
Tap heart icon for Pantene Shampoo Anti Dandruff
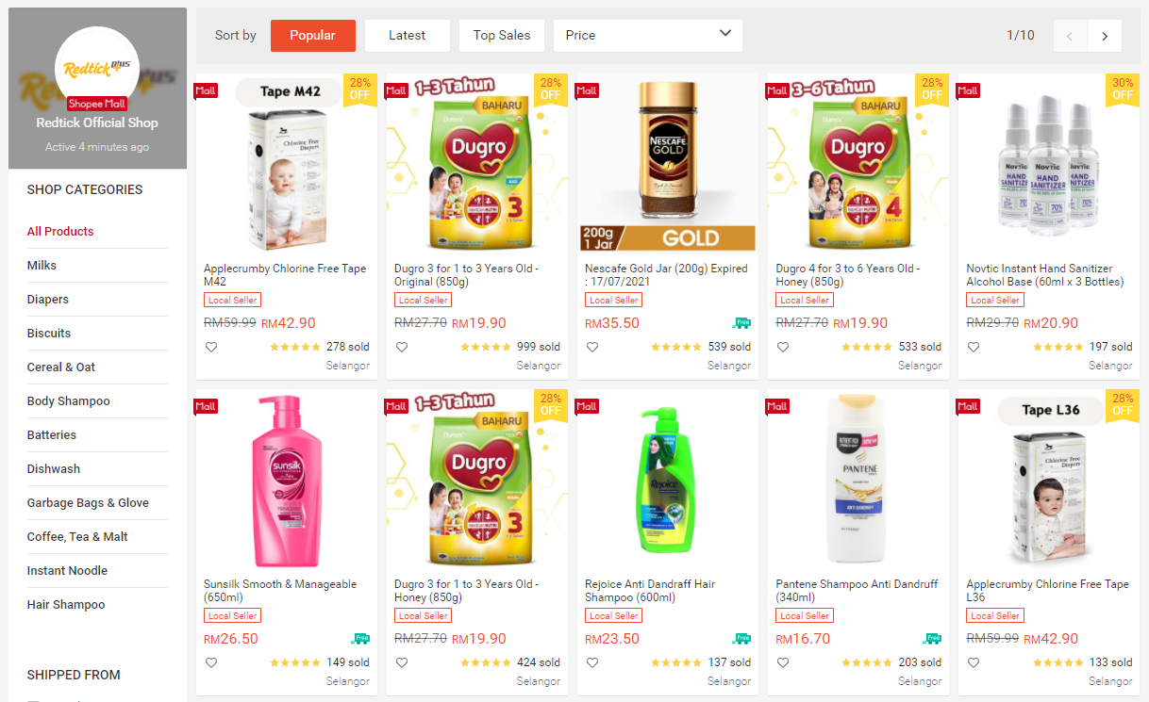[783, 662]
